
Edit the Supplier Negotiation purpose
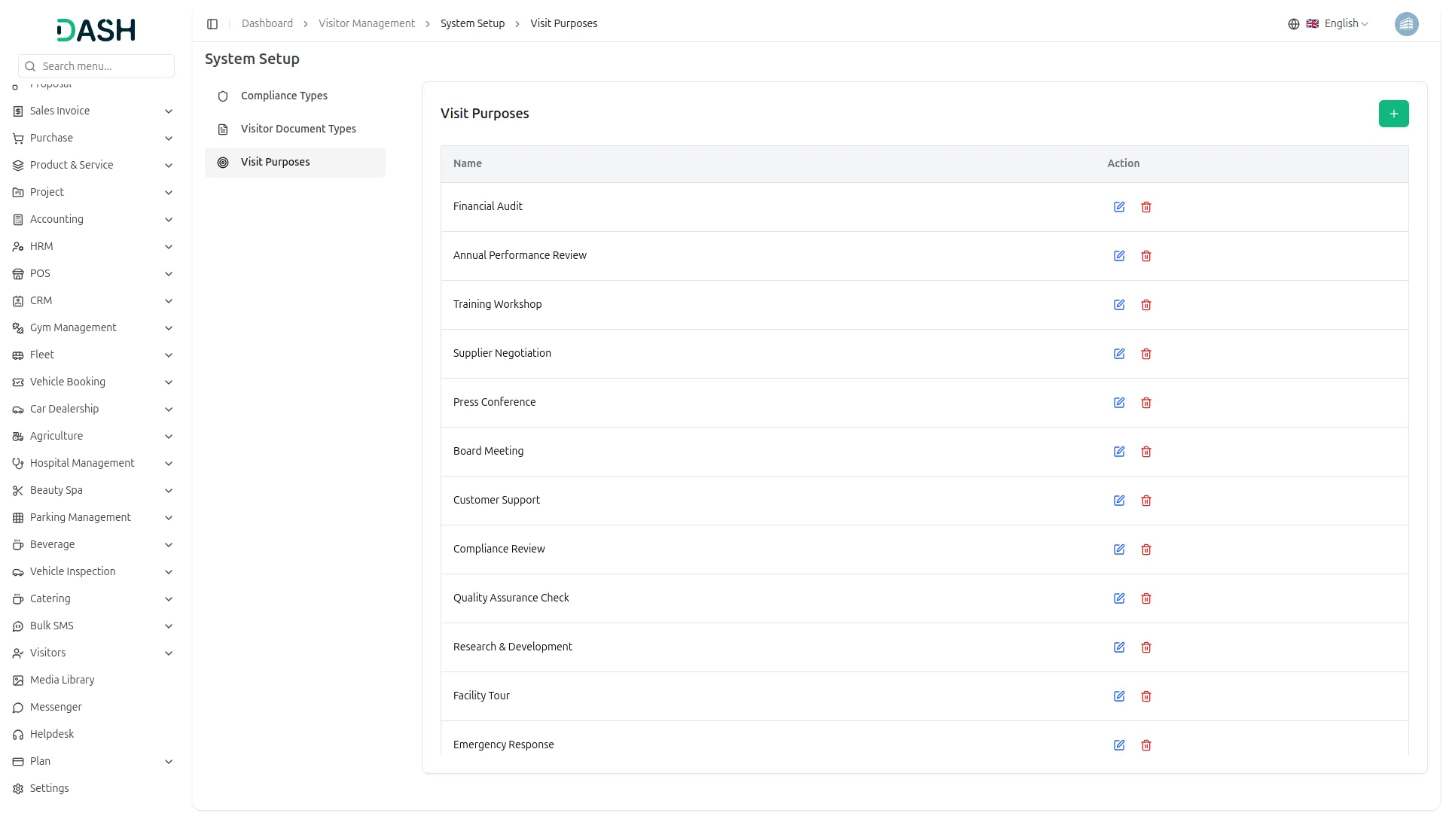[x=1119, y=354]
